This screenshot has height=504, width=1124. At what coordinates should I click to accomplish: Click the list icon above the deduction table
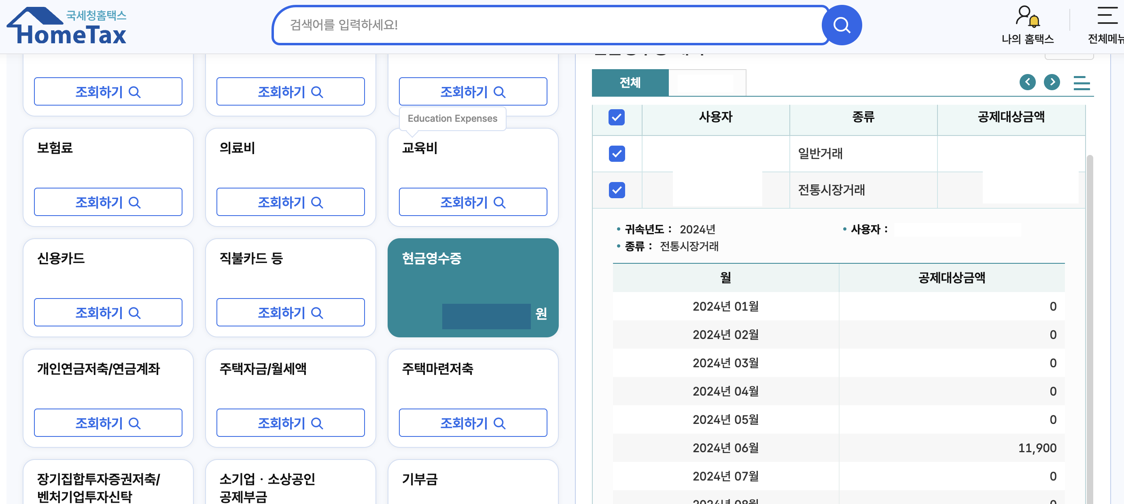tap(1082, 84)
